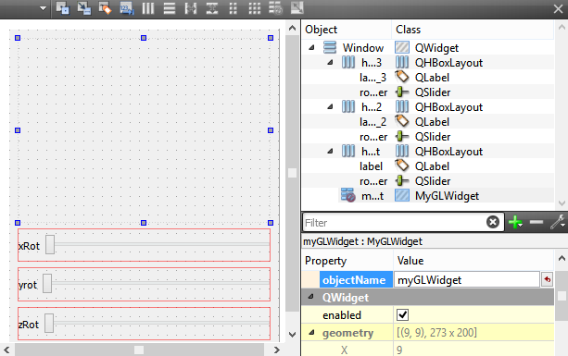568x356 pixels.
Task: Apply form layout from toolbar
Action: pos(234,8)
